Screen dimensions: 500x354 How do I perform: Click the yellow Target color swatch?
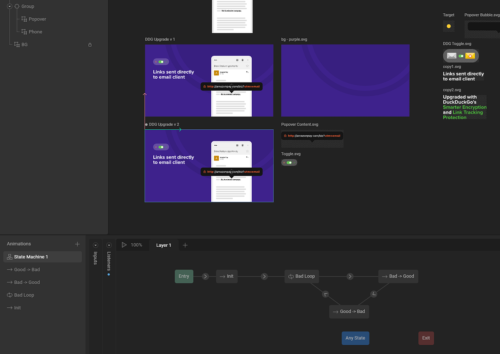(448, 26)
